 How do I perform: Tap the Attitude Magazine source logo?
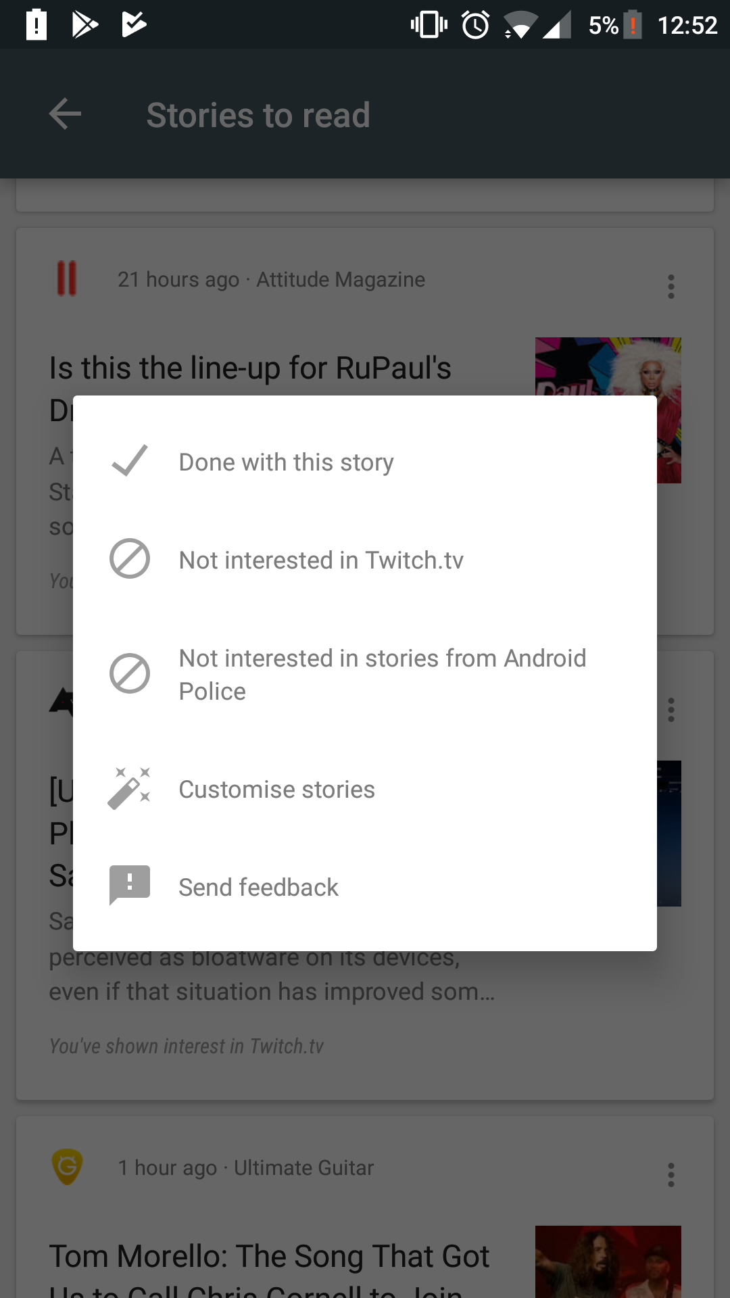67,279
